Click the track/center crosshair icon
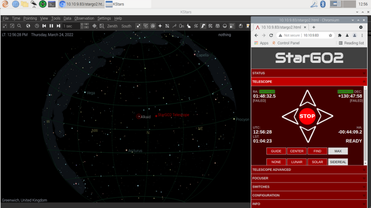 click(95, 26)
